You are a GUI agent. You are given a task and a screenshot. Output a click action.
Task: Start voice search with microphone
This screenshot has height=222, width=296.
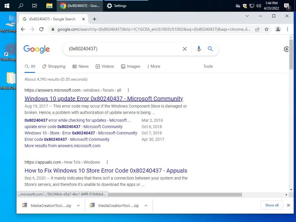click(199, 49)
